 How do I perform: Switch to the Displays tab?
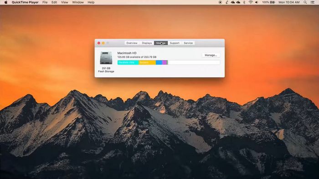pyautogui.click(x=147, y=43)
